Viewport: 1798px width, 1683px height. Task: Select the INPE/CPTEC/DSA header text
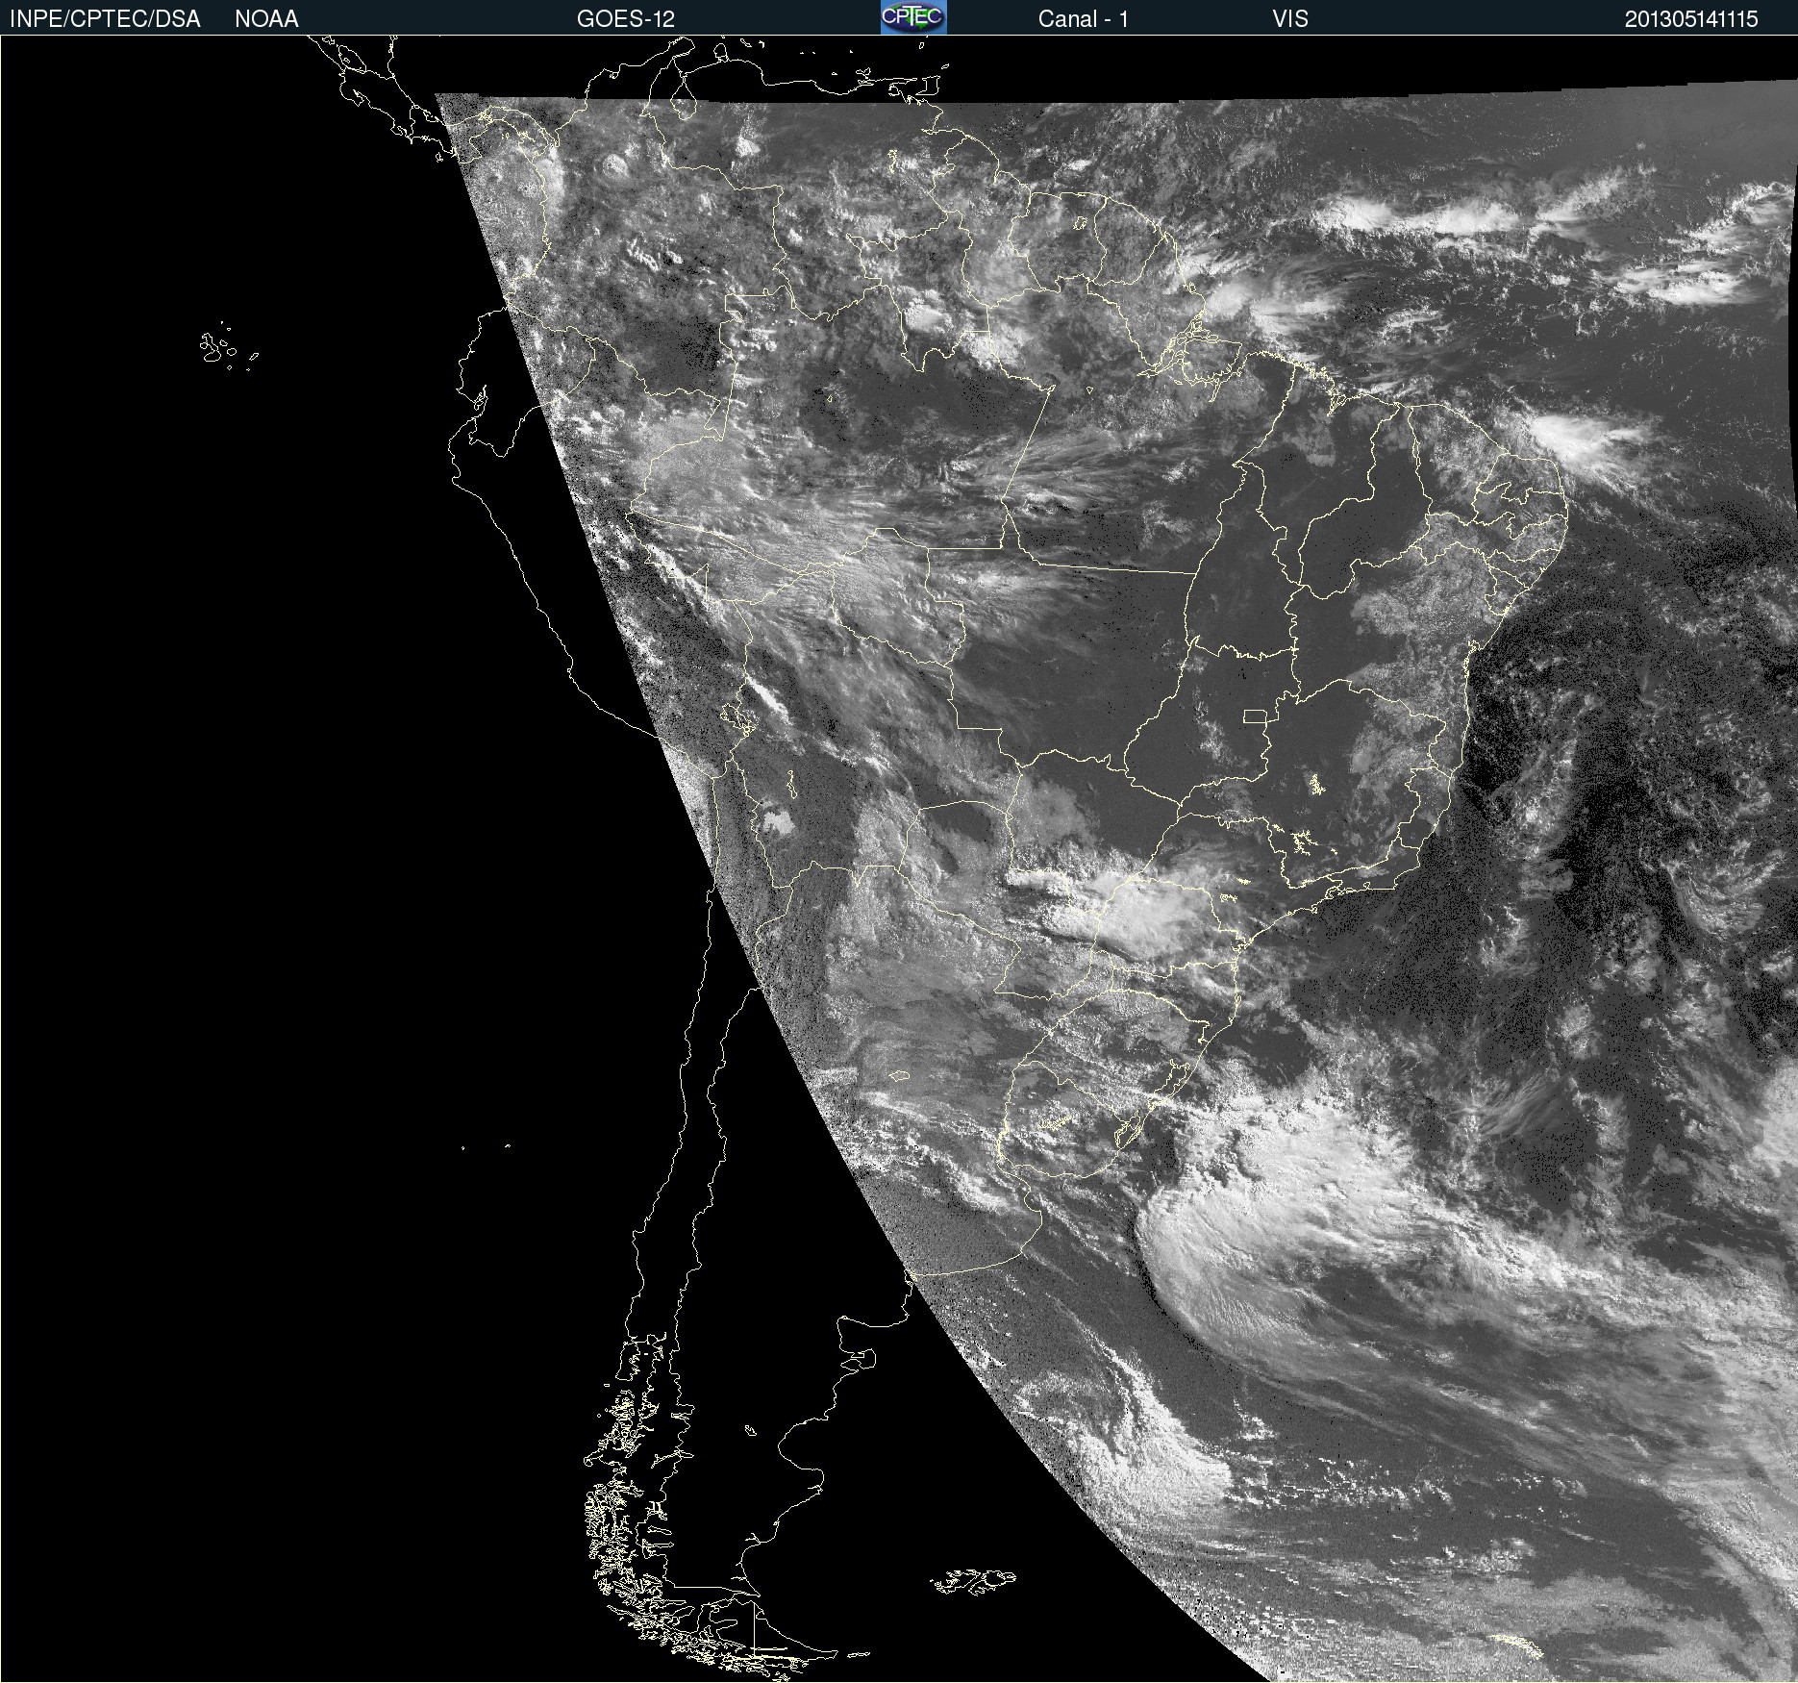click(x=105, y=19)
